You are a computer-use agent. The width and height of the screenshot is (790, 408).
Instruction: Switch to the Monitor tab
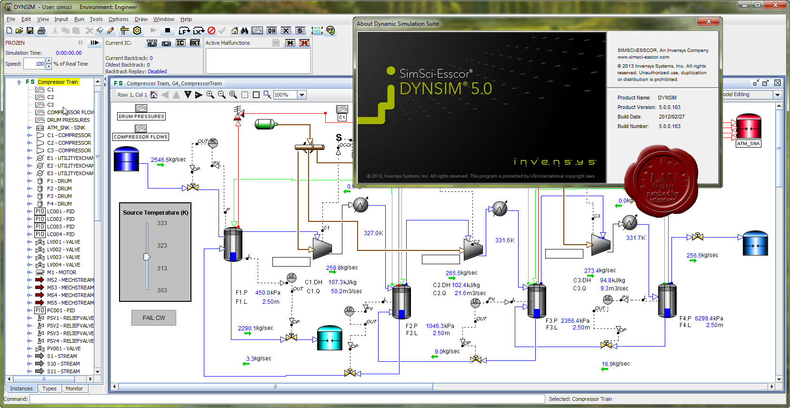click(x=74, y=388)
